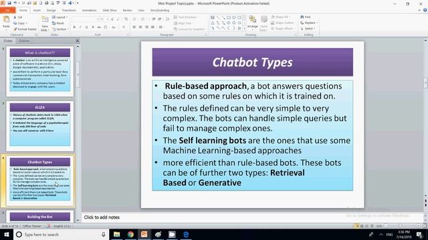Toggle Strikethrough formatting
This screenshot has width=428, height=240.
tap(99, 27)
